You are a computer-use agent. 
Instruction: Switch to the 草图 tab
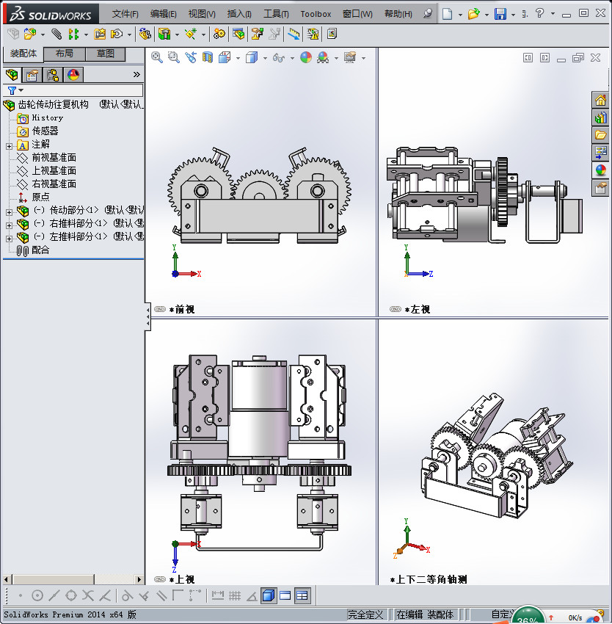pyautogui.click(x=106, y=54)
